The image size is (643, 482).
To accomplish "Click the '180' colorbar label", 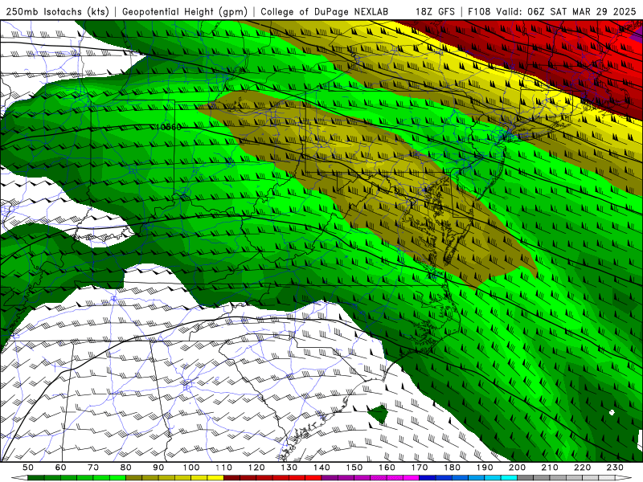I will pos(452,468).
